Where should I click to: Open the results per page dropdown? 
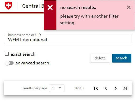57,88
